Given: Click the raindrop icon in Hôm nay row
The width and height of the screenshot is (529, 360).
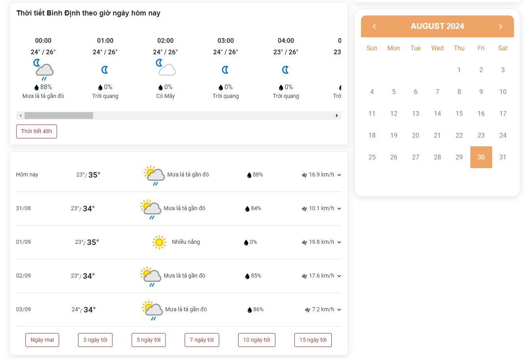Looking at the screenshot, I should click(249, 175).
